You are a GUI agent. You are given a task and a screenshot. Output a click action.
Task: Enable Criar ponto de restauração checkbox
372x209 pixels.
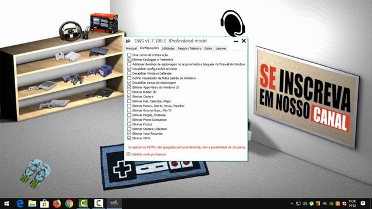[129, 55]
